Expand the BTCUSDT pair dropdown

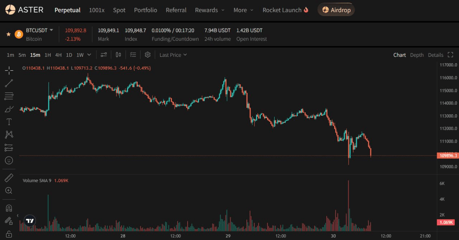click(x=51, y=30)
